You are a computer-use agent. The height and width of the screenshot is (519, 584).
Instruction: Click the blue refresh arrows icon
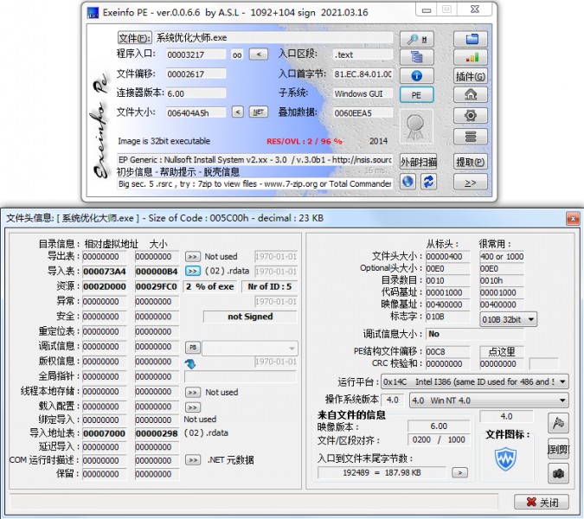[x=428, y=182]
